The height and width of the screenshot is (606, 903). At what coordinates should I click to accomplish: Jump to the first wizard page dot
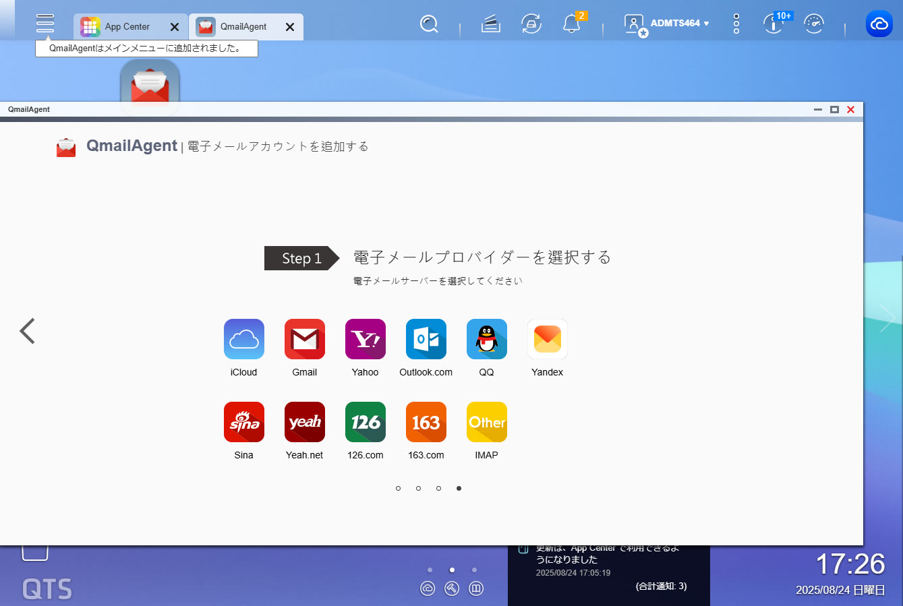(398, 488)
